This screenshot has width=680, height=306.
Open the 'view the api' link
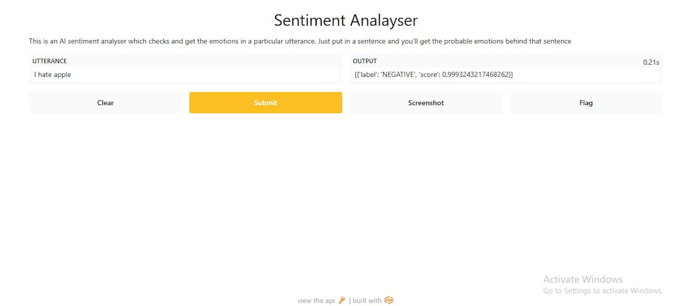[316, 300]
